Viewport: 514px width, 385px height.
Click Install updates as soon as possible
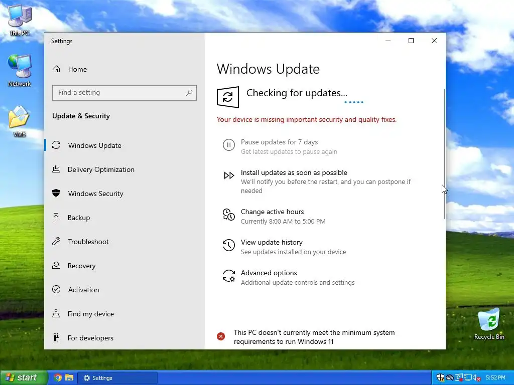(317, 181)
